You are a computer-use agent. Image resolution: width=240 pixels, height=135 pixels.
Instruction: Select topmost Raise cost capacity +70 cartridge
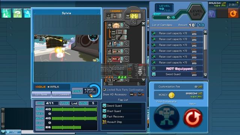coord(177,33)
